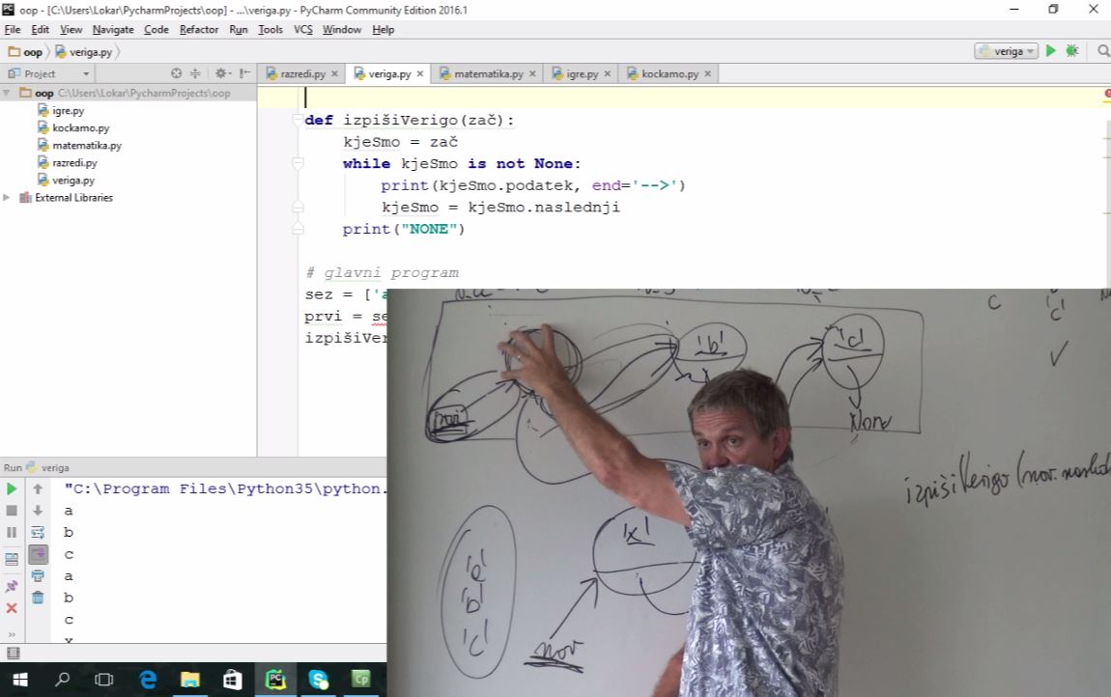Open the Project panel settings gear
1111x697 pixels.
point(221,73)
